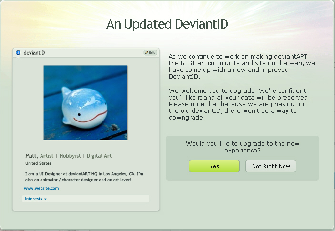The image size is (335, 231).
Task: Click the Yes upgrade button
Action: click(214, 166)
